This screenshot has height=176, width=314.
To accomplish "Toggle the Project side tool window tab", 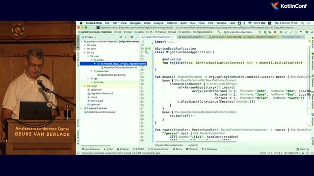I will [x=78, y=42].
